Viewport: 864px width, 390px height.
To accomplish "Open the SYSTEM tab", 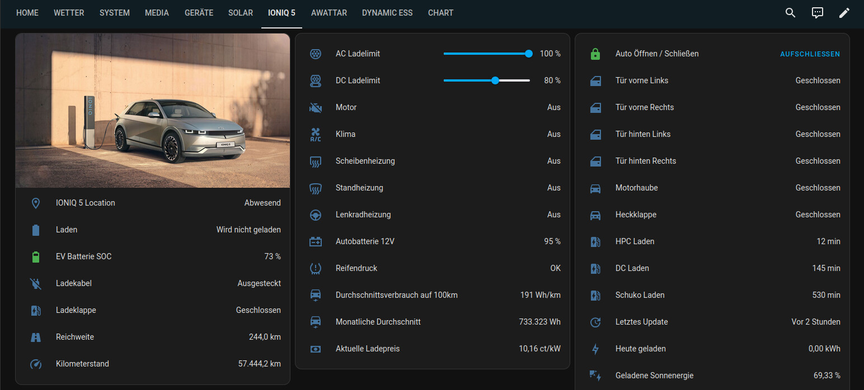I will (115, 13).
